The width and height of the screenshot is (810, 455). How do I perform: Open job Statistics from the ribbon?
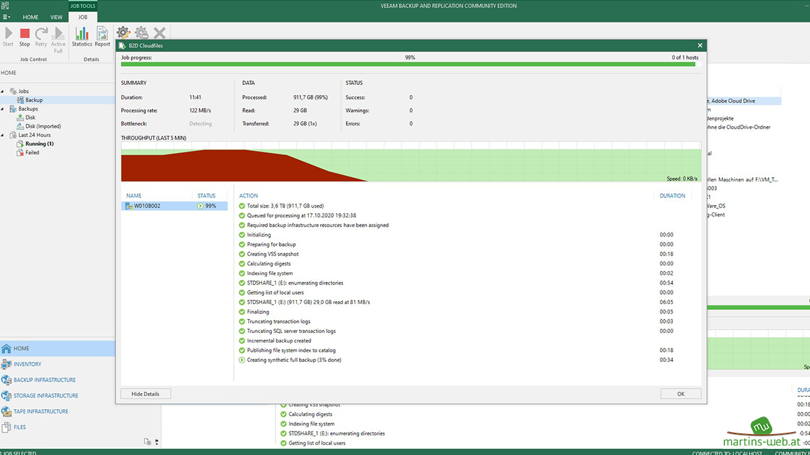pos(82,36)
